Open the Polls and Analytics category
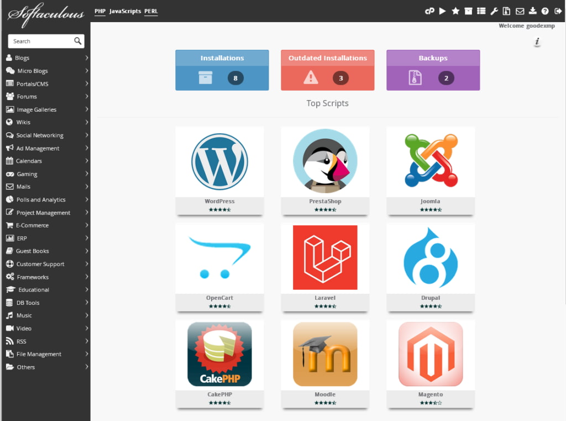Image resolution: width=566 pixels, height=421 pixels. point(46,200)
